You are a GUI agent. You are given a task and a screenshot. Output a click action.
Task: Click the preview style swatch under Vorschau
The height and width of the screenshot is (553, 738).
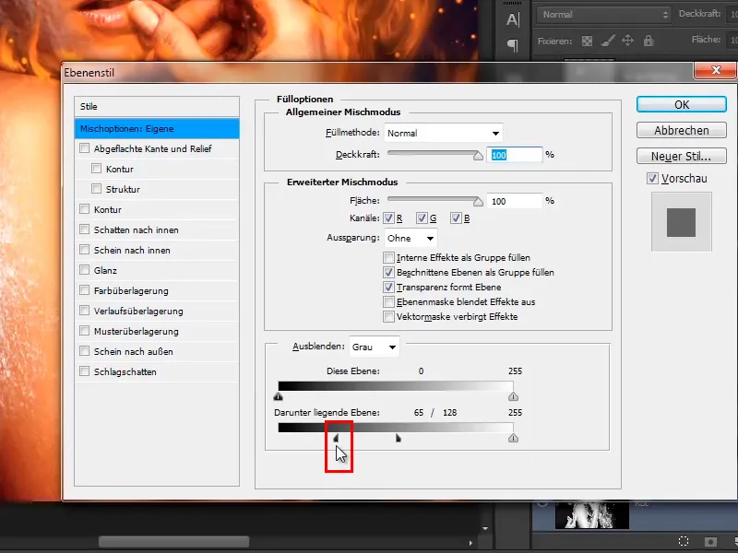(x=681, y=222)
